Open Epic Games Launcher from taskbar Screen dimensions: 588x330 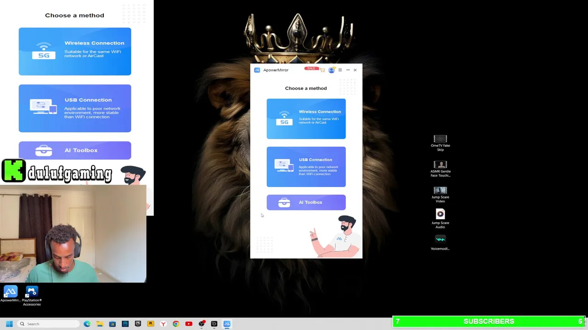pyautogui.click(x=138, y=324)
